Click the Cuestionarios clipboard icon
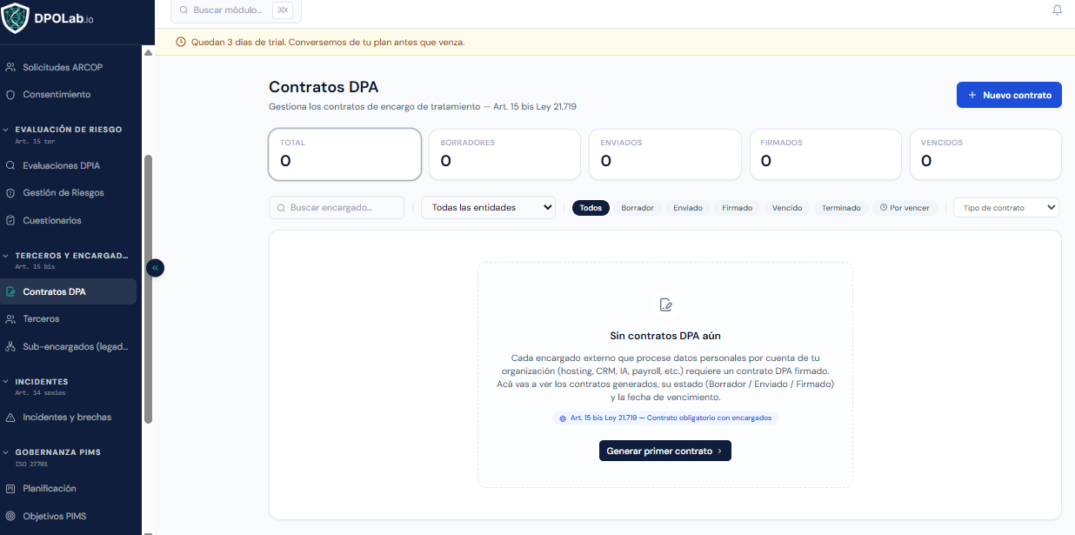The image size is (1075, 535). click(10, 220)
